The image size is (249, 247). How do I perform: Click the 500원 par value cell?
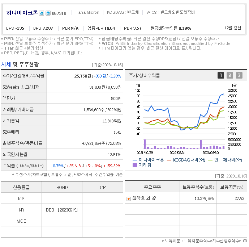(116, 99)
